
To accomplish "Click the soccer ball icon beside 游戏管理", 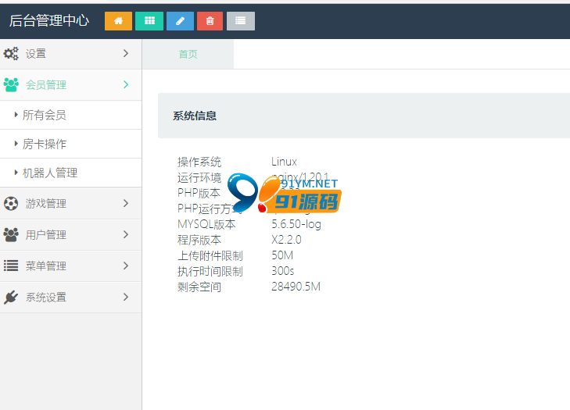I will [11, 203].
